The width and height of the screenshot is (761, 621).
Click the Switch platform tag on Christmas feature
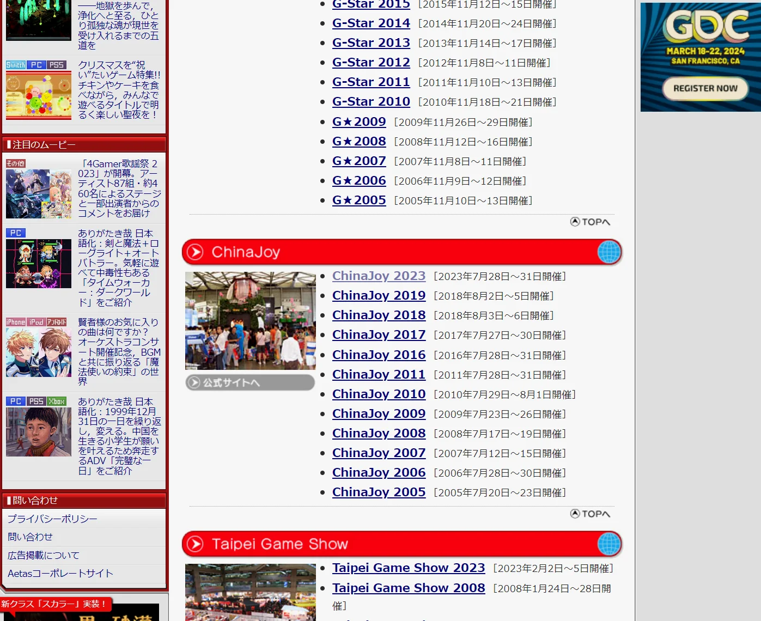pos(16,65)
